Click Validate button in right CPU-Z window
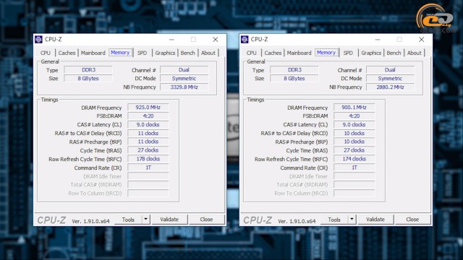This screenshot has height=260, width=463. point(375,220)
